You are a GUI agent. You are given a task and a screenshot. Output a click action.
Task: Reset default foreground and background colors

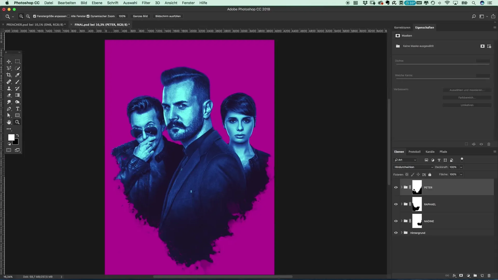point(9,144)
